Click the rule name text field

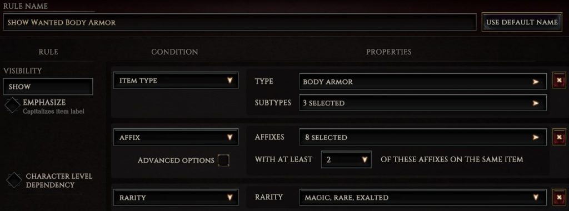coord(239,22)
